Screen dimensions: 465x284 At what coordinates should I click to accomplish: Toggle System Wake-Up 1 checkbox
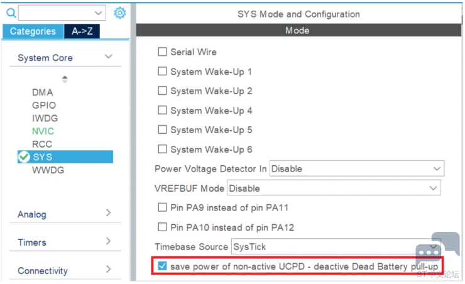coord(163,72)
